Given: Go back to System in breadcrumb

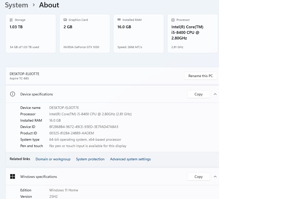Looking at the screenshot, I should pyautogui.click(x=17, y=5).
